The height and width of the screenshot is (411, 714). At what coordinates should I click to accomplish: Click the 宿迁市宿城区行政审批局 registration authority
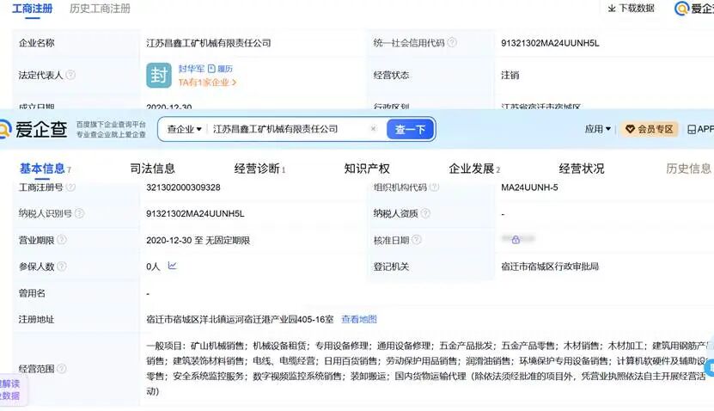click(x=550, y=267)
